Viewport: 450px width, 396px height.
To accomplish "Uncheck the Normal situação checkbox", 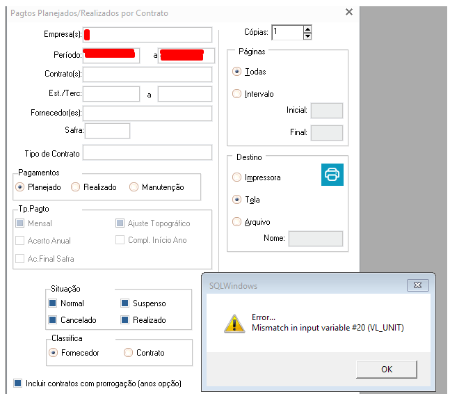I will [x=53, y=303].
